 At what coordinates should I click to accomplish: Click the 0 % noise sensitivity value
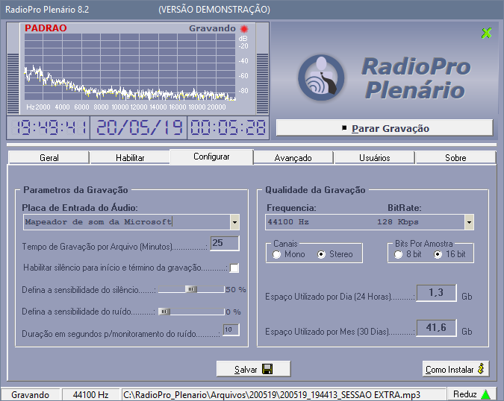(233, 312)
